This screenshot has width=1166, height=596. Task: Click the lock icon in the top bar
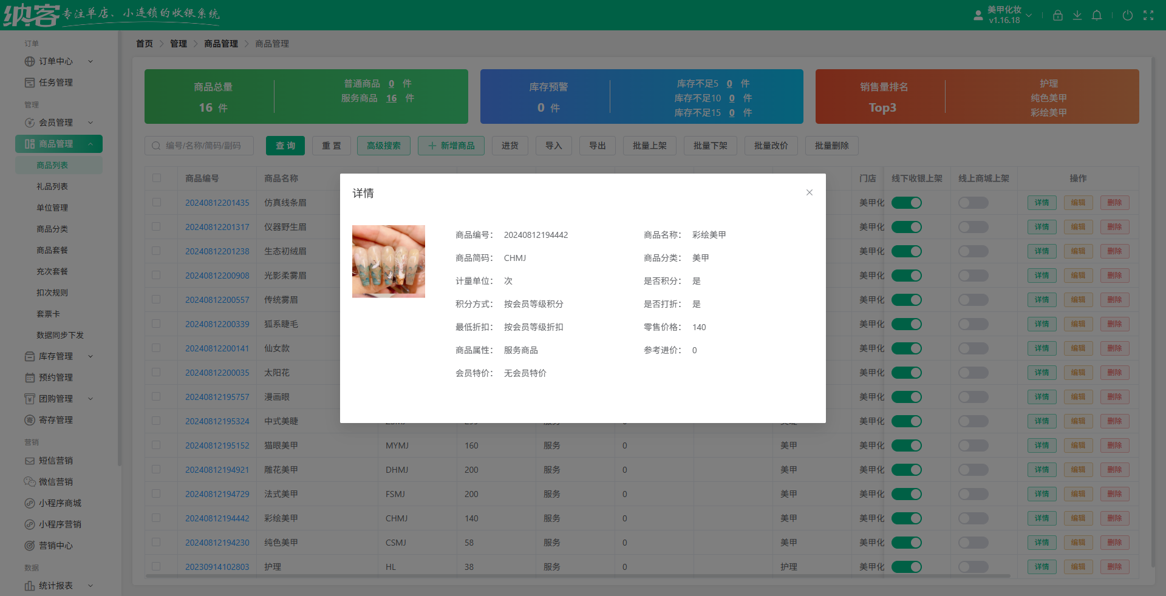click(1057, 15)
